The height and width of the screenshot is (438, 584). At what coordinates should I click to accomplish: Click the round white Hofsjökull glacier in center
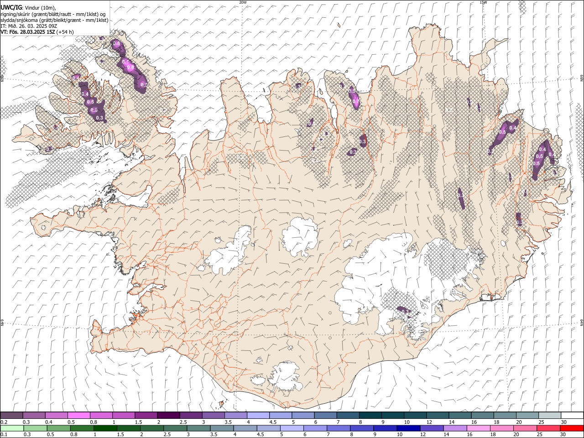click(x=300, y=236)
